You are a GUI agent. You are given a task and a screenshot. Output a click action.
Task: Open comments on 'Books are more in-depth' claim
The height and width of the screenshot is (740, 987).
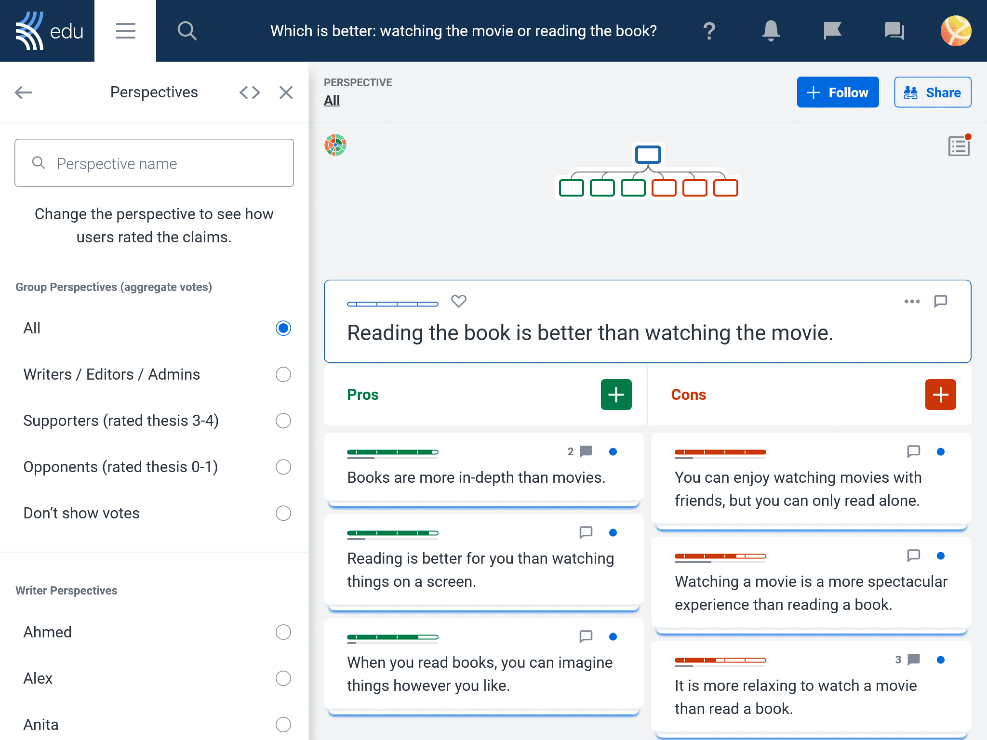click(x=580, y=451)
